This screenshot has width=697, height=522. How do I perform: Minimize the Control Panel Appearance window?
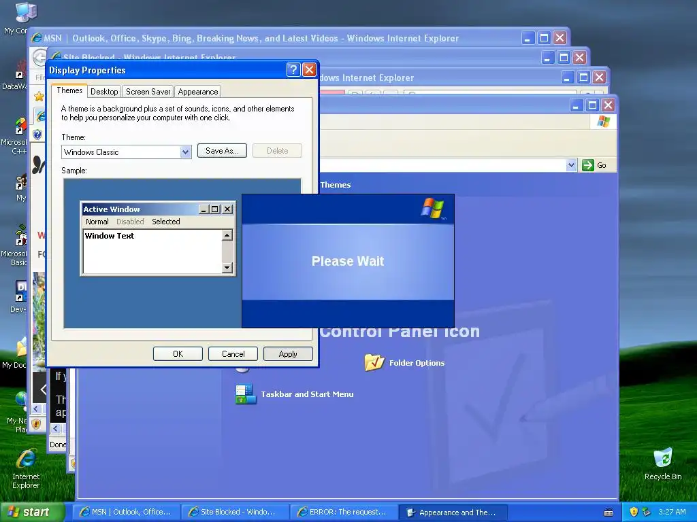576,105
